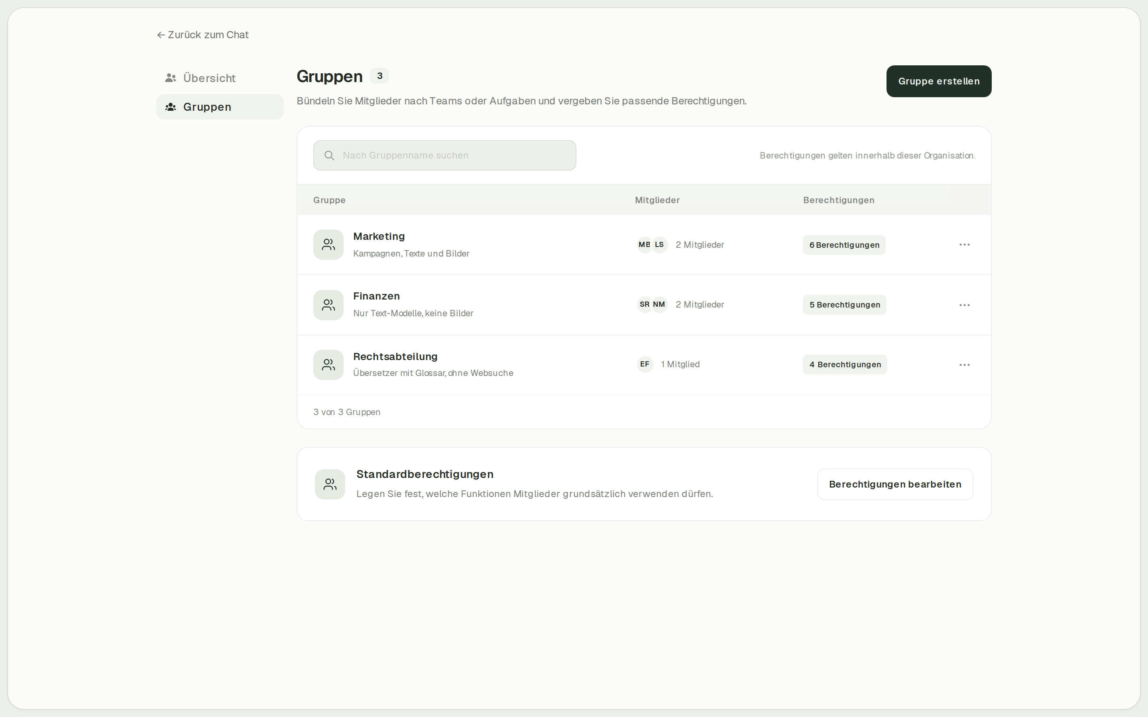Click the EF member avatar
This screenshot has width=1148, height=717.
tap(645, 364)
